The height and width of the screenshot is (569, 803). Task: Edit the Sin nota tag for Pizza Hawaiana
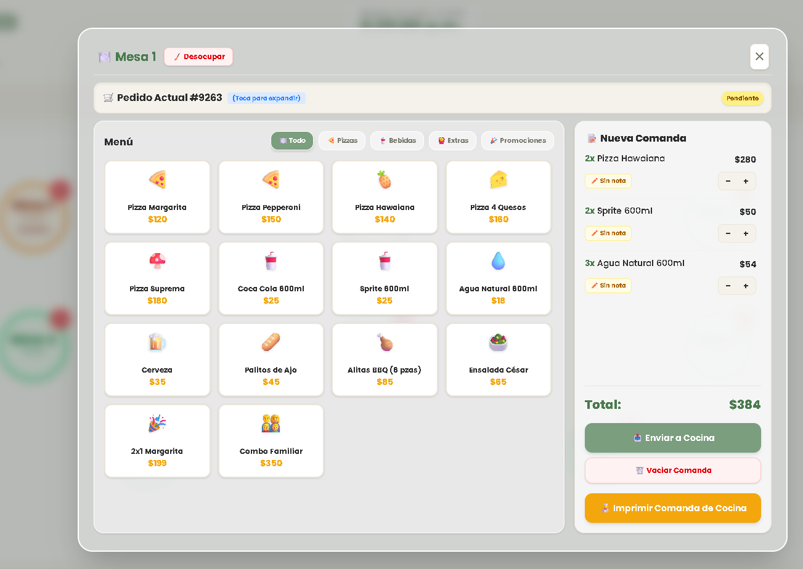pyautogui.click(x=608, y=181)
